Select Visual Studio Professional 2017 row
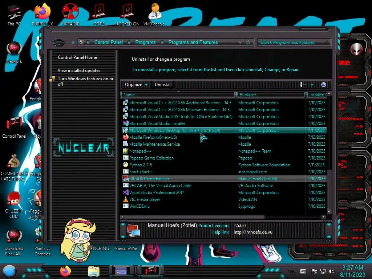 point(224,193)
